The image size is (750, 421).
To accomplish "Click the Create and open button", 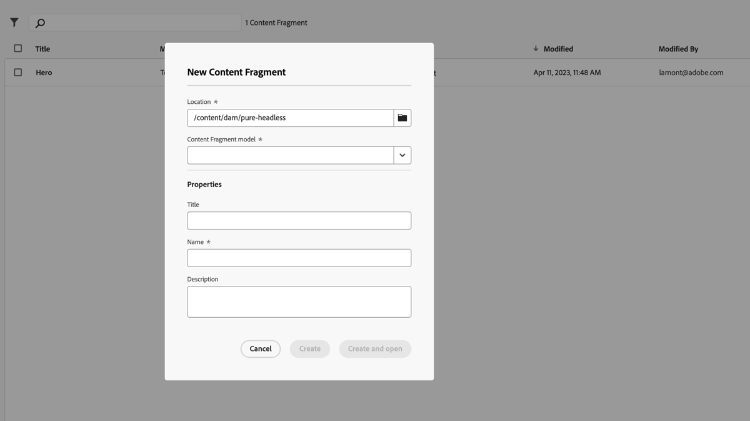I will 375,348.
